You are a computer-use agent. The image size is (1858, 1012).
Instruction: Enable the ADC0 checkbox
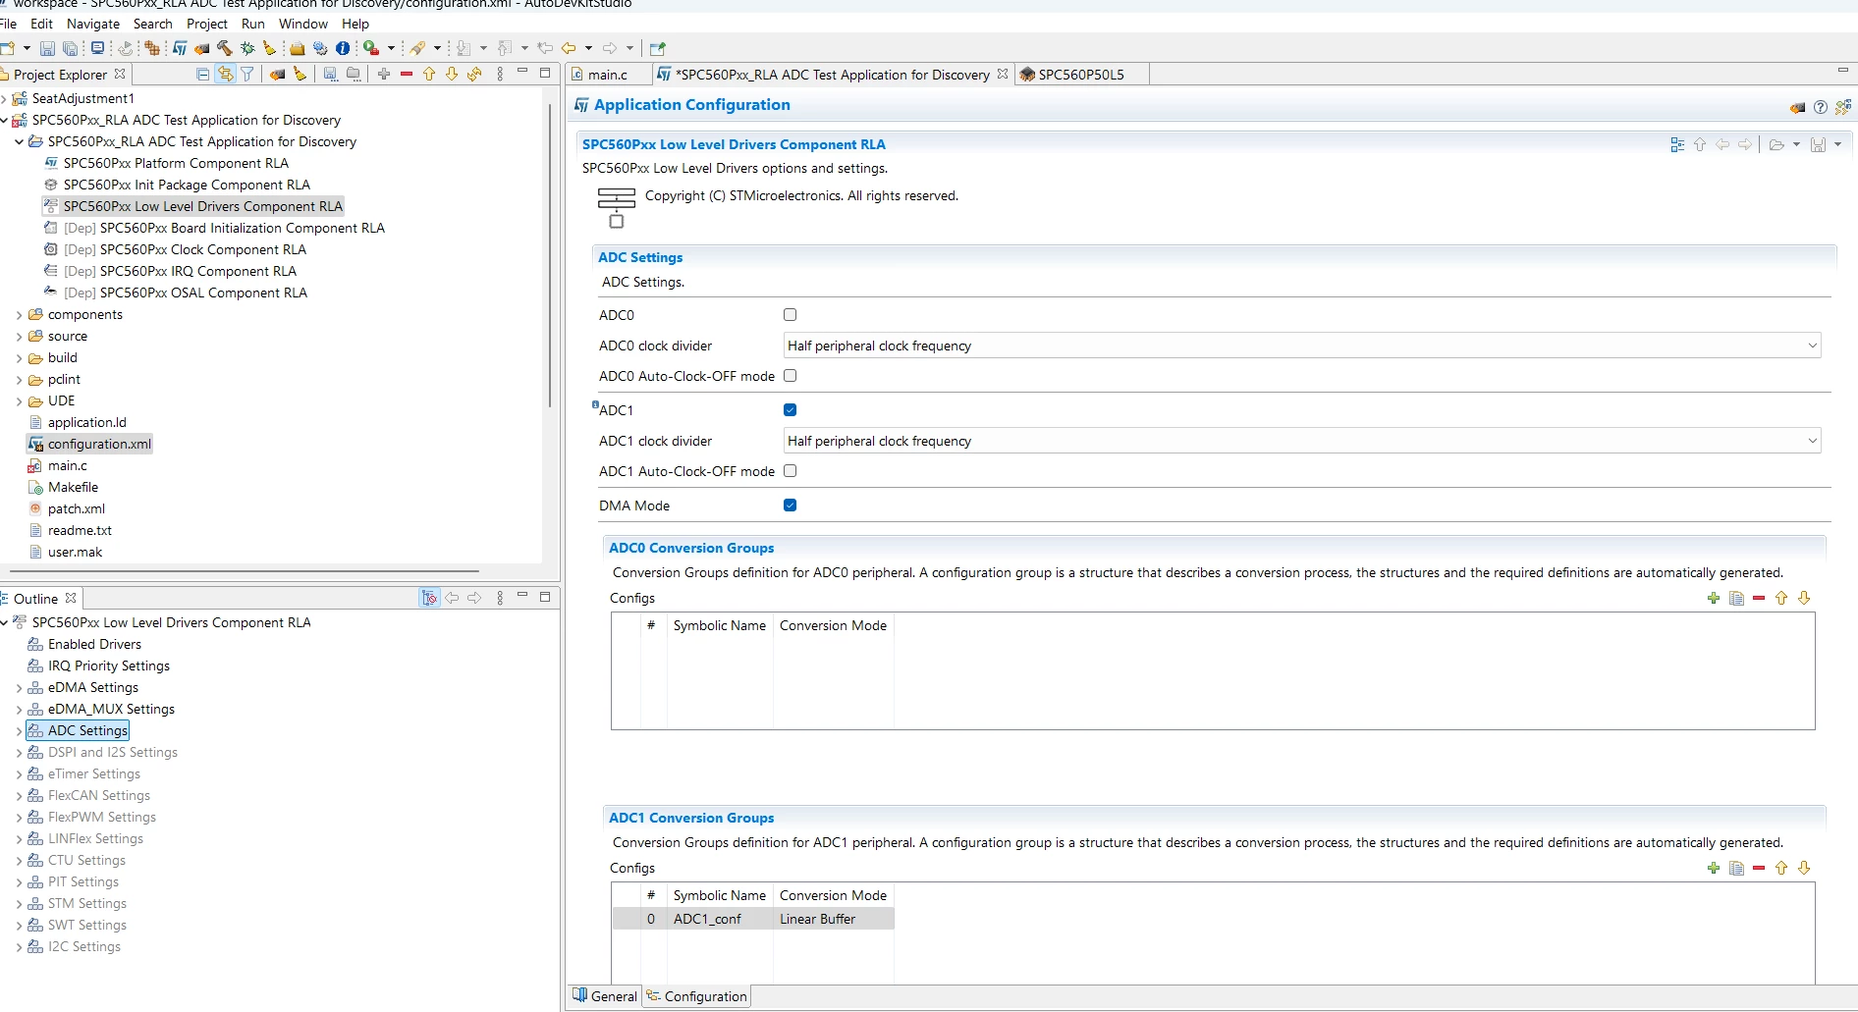pos(790,315)
